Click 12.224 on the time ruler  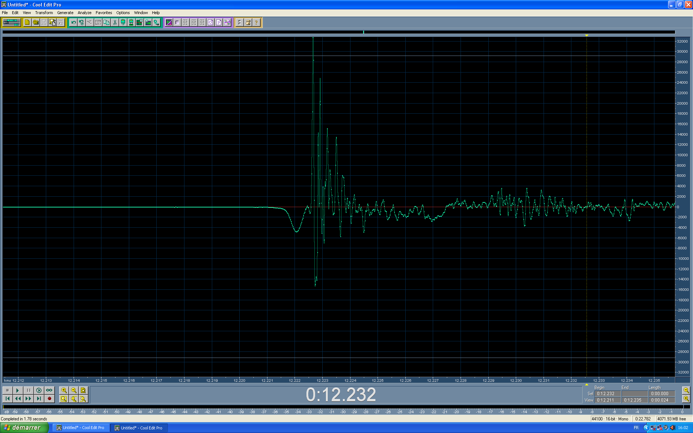pos(350,380)
